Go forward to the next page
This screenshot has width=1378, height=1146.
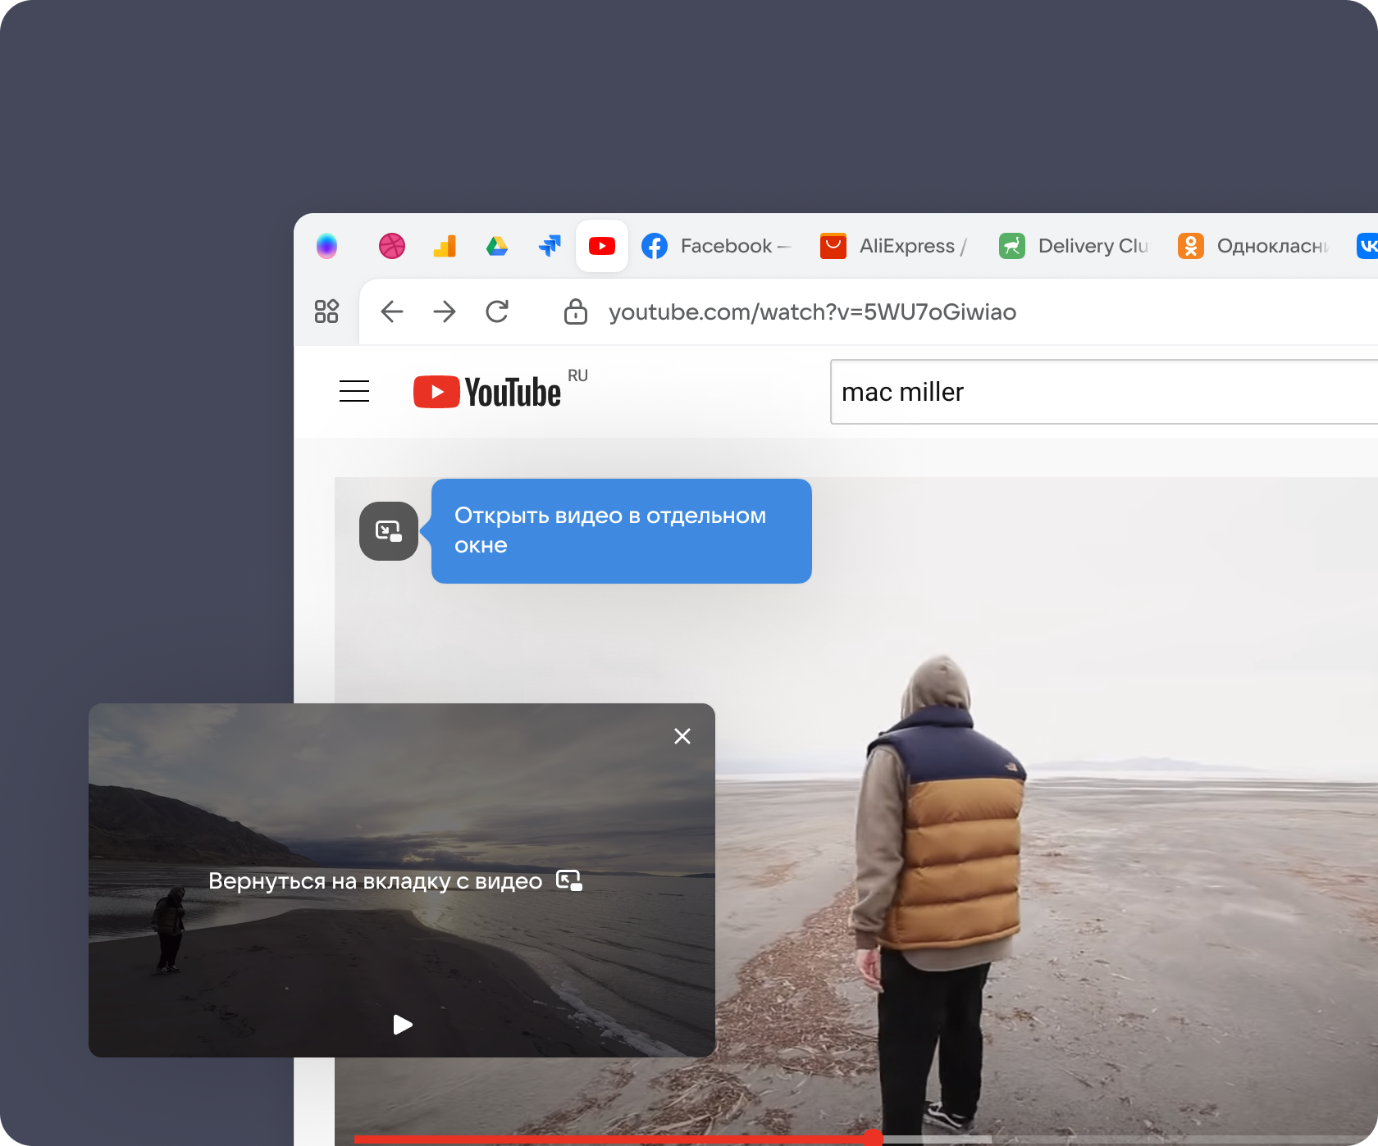tap(445, 312)
